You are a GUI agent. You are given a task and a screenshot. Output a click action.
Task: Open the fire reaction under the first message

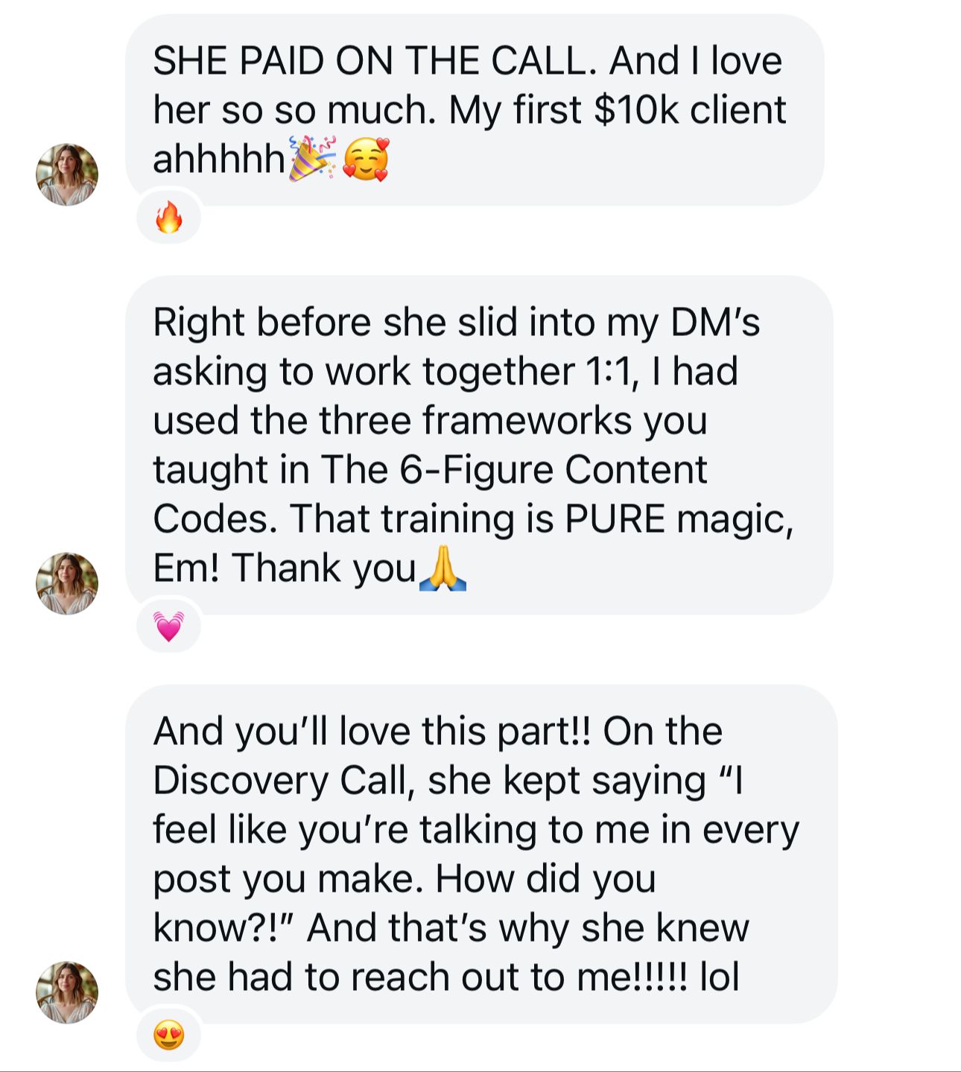169,218
